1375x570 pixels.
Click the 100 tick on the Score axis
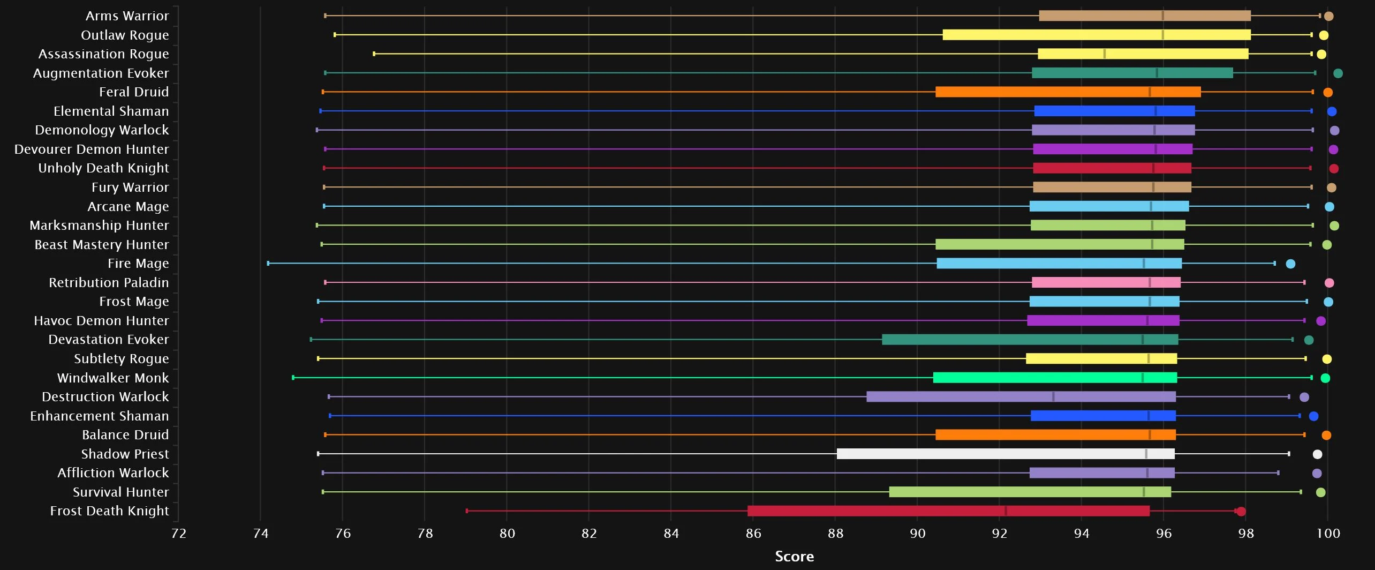(1328, 534)
